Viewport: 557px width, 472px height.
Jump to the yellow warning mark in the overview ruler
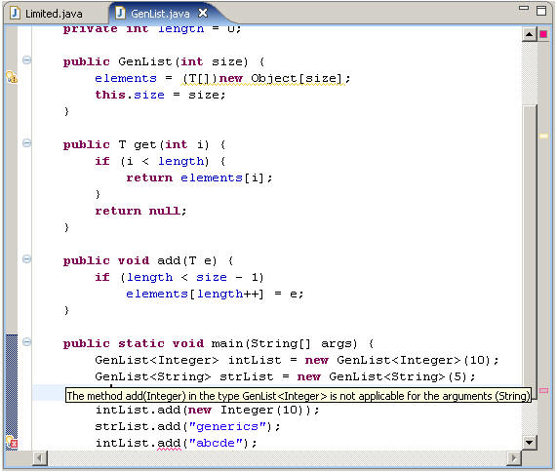click(543, 136)
